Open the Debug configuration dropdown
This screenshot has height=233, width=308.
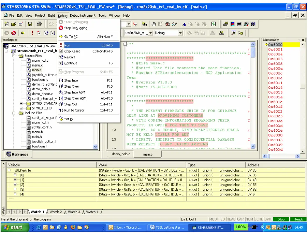coord(181,33)
